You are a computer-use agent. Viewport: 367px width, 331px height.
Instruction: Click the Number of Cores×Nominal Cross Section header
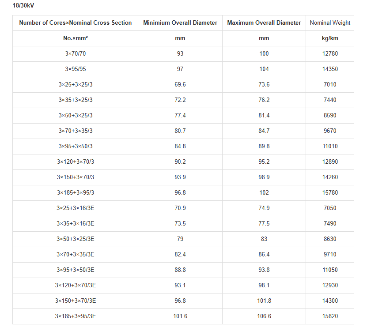tap(76, 23)
